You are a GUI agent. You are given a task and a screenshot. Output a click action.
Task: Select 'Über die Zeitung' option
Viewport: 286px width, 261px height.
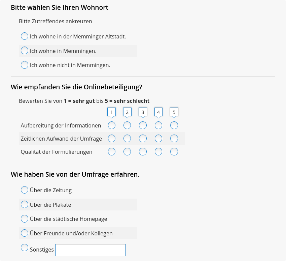coord(25,190)
